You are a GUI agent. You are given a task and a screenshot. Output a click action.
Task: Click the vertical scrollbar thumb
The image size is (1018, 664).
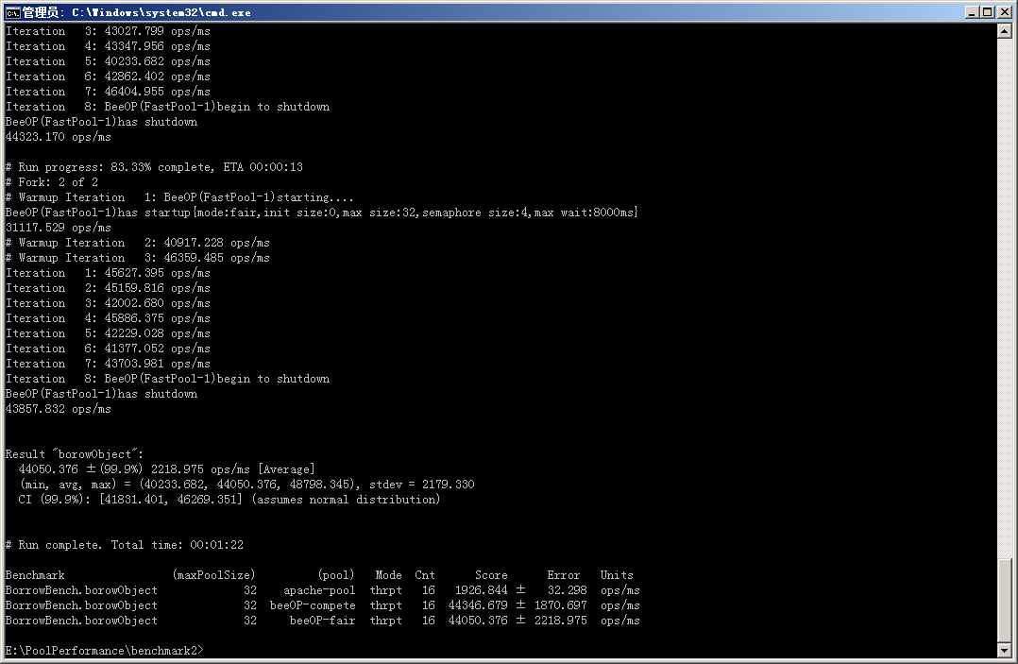coord(1004,599)
